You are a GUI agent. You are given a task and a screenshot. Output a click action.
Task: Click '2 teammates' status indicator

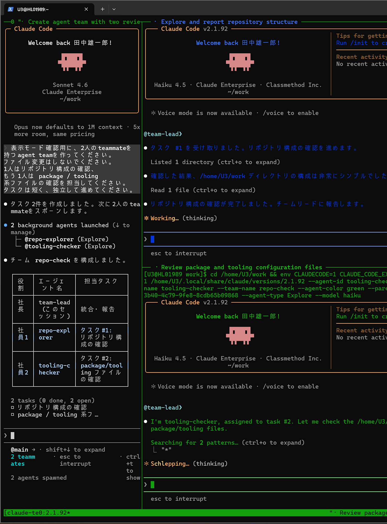23,460
